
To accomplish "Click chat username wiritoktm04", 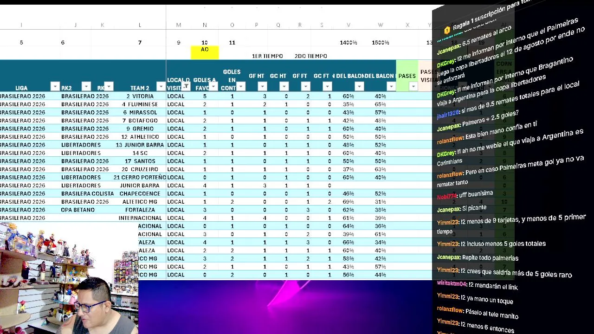I will 452,283.
